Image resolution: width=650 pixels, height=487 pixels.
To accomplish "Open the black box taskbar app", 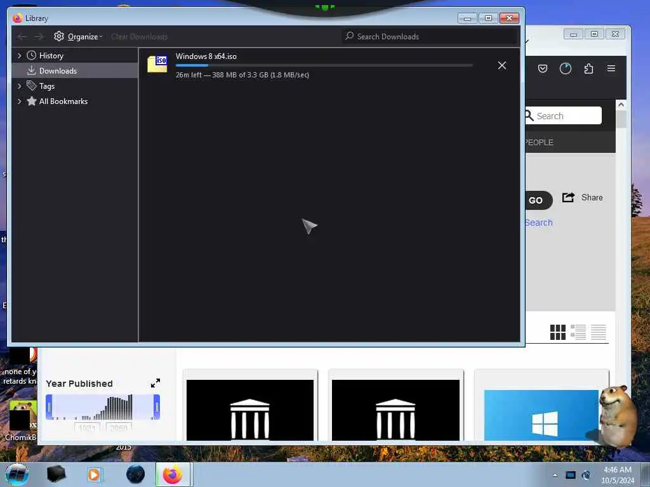I will pyautogui.click(x=56, y=474).
